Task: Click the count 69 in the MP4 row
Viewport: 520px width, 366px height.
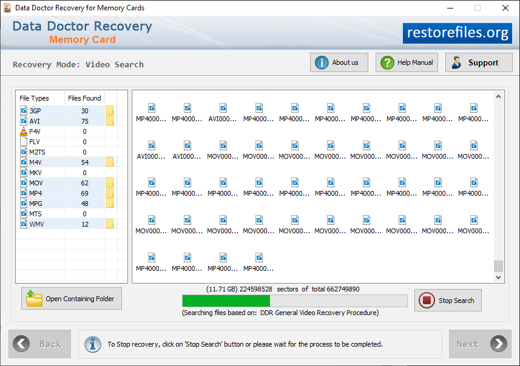Action: point(84,193)
